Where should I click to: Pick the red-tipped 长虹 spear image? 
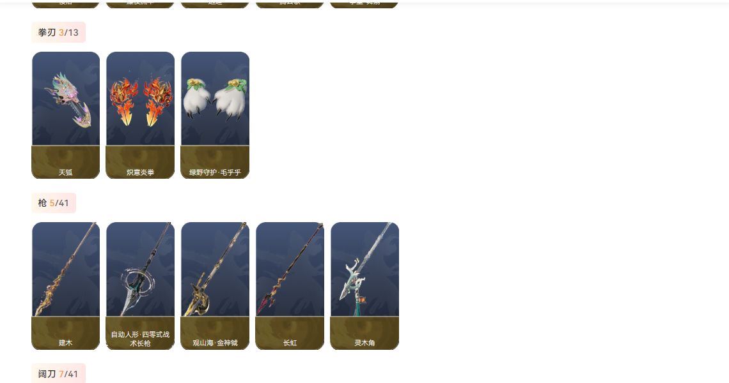290,269
